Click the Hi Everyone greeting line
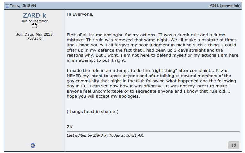Viewport: 245px width, 153px height. 80,14
